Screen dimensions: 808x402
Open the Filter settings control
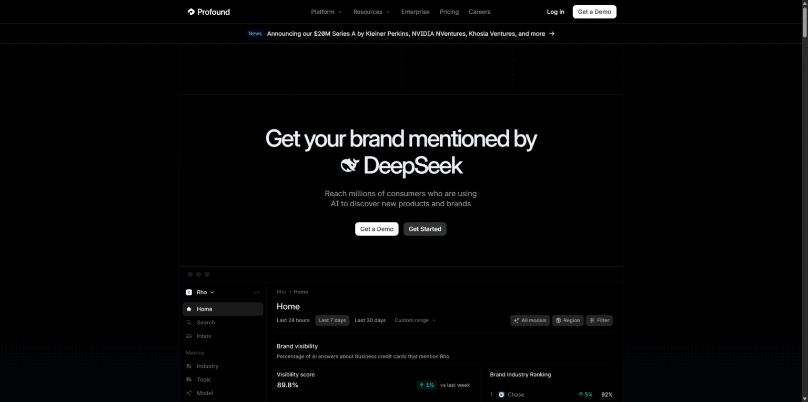(x=599, y=320)
